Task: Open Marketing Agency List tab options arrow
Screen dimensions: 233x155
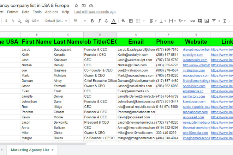Action: [x=53, y=150]
